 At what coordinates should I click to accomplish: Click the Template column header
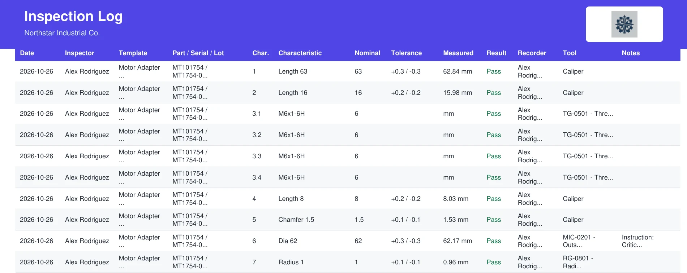[x=133, y=53]
